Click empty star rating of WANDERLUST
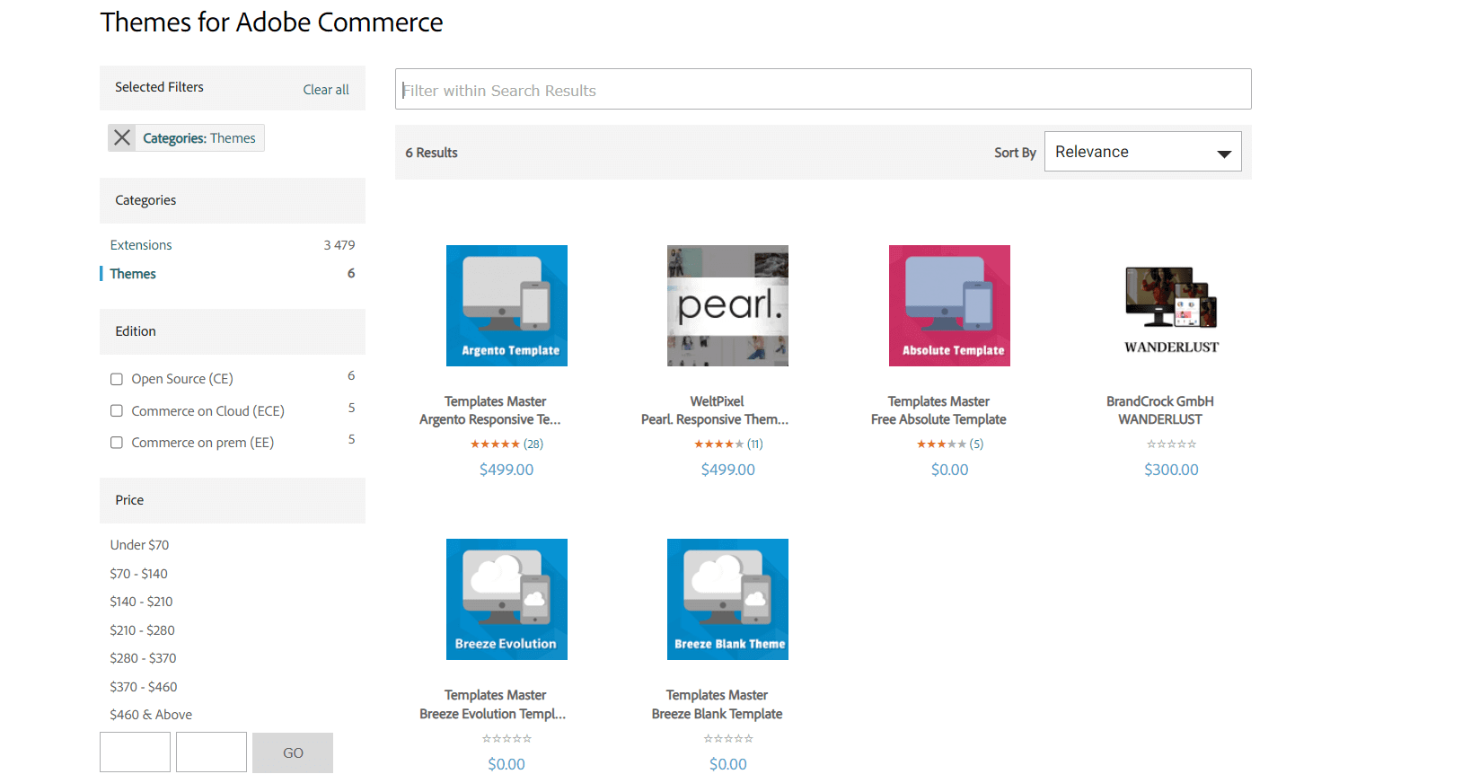 coord(1171,444)
